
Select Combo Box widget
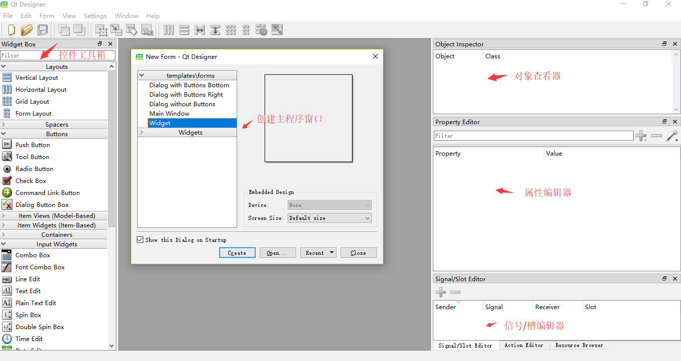tap(32, 255)
